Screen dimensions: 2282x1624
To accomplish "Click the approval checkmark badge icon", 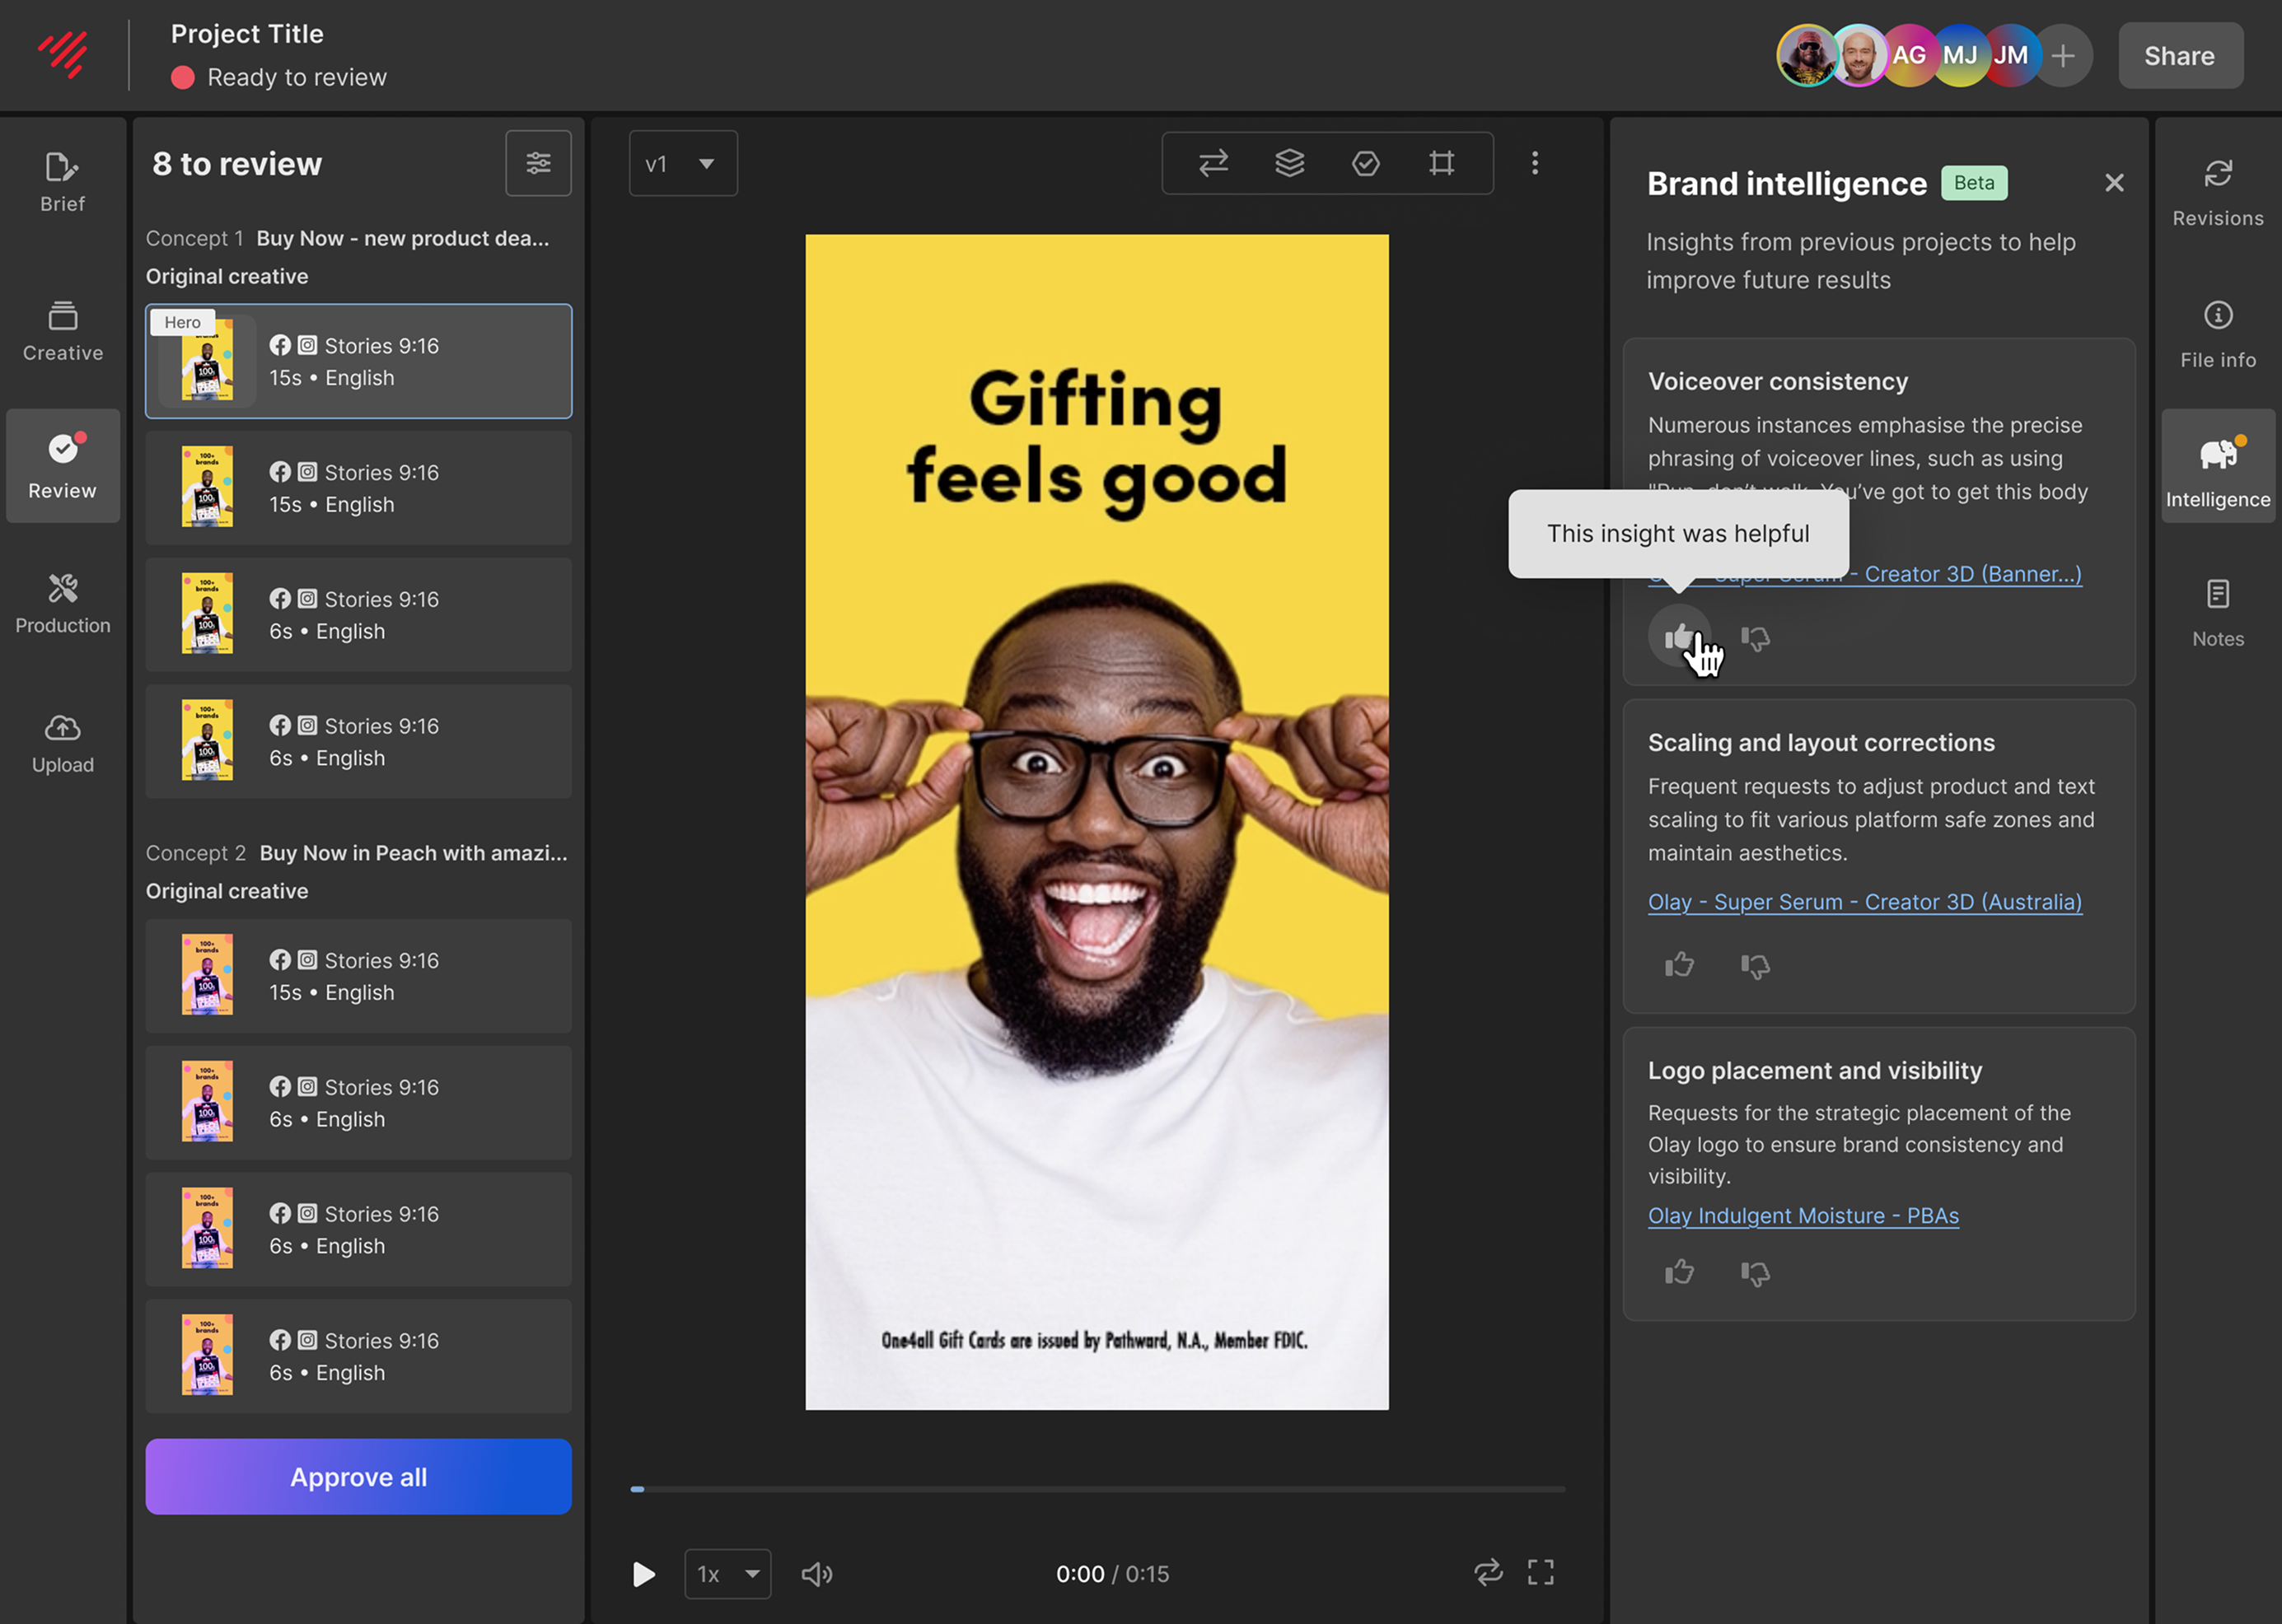I will (1364, 163).
